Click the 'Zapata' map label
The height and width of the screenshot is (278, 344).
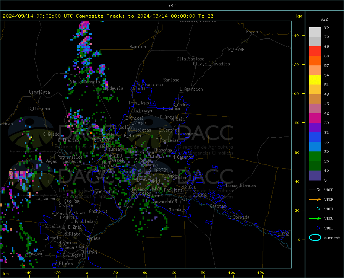click(94, 238)
